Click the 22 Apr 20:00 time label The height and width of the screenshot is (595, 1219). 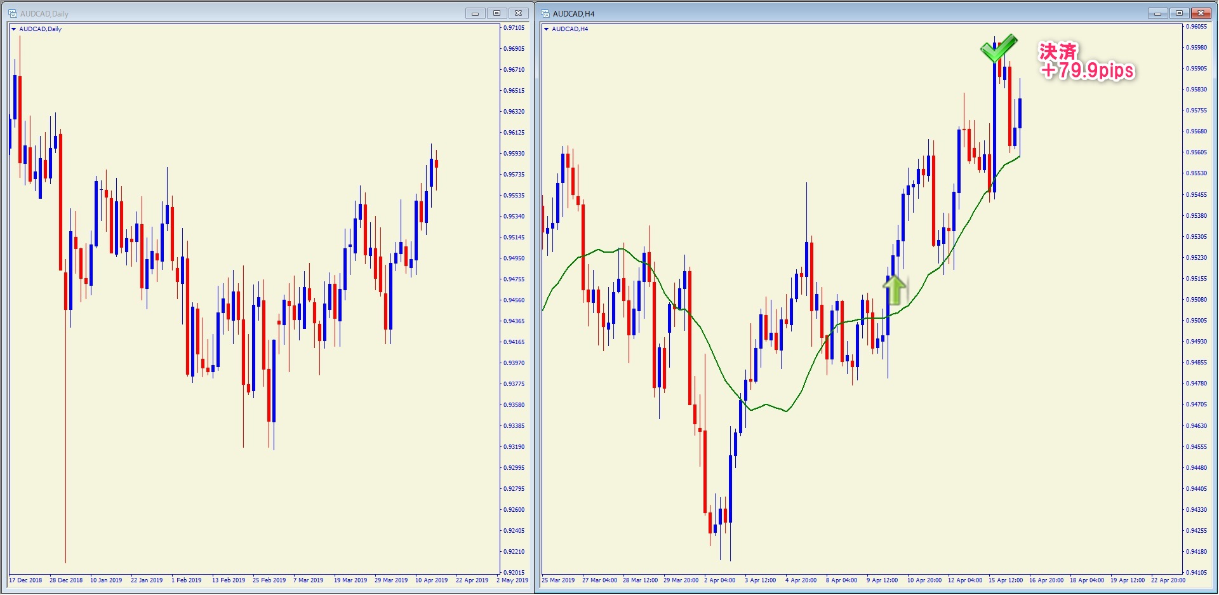(1168, 580)
